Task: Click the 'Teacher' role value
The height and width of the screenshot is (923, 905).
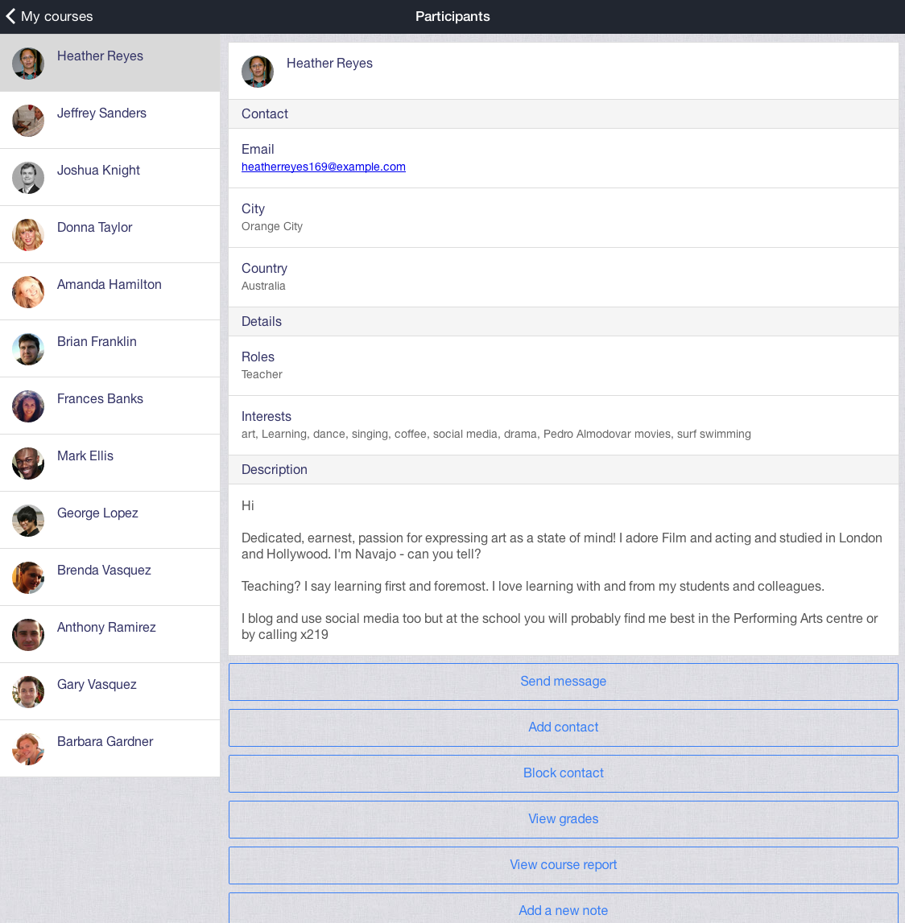Action: [x=262, y=374]
